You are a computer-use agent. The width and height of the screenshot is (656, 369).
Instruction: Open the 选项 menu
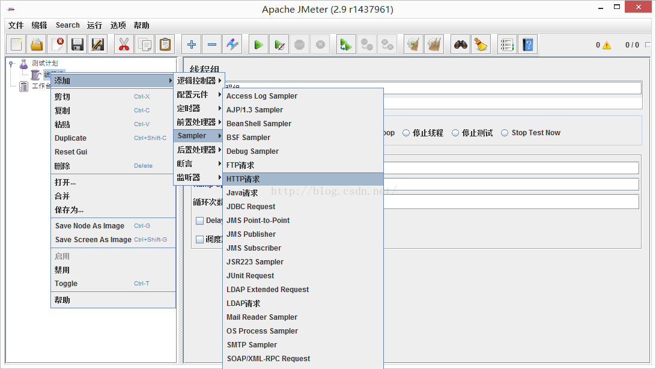pos(118,25)
